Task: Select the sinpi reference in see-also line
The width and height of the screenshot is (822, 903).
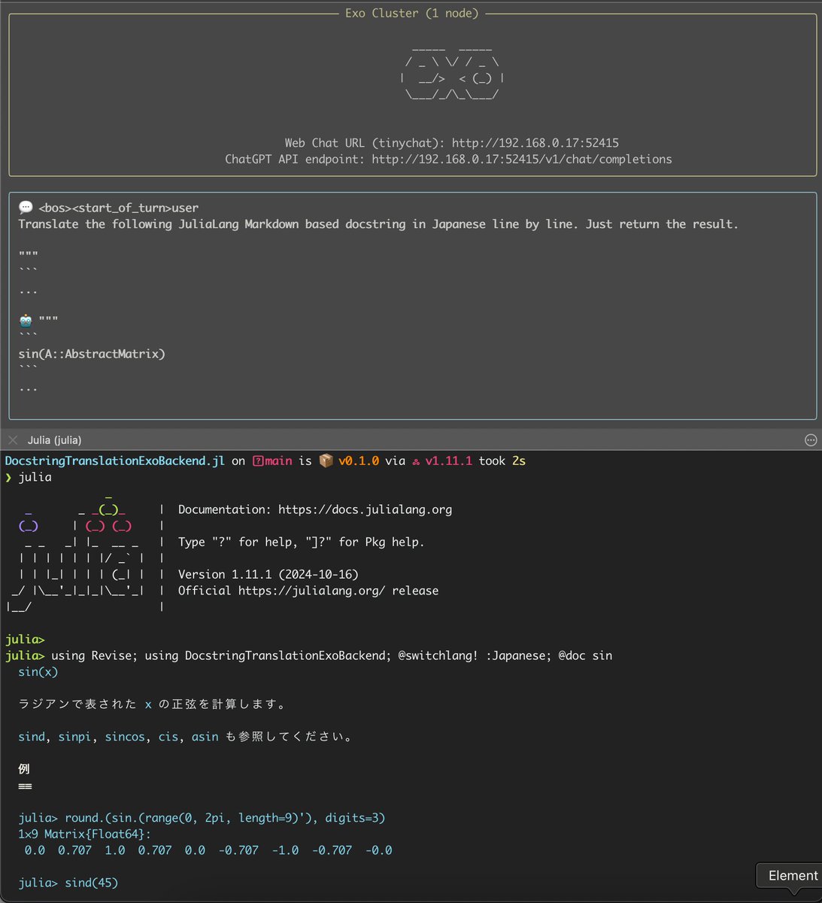Action: tap(74, 737)
